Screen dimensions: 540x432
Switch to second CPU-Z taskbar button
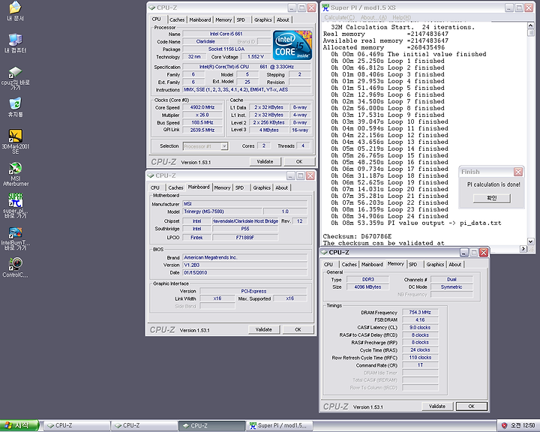tap(144, 425)
